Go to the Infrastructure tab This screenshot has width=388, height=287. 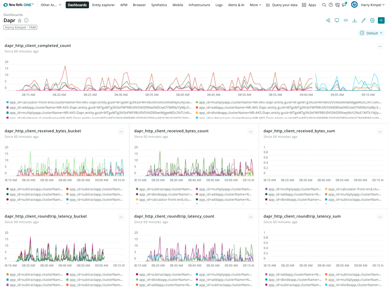tap(199, 5)
